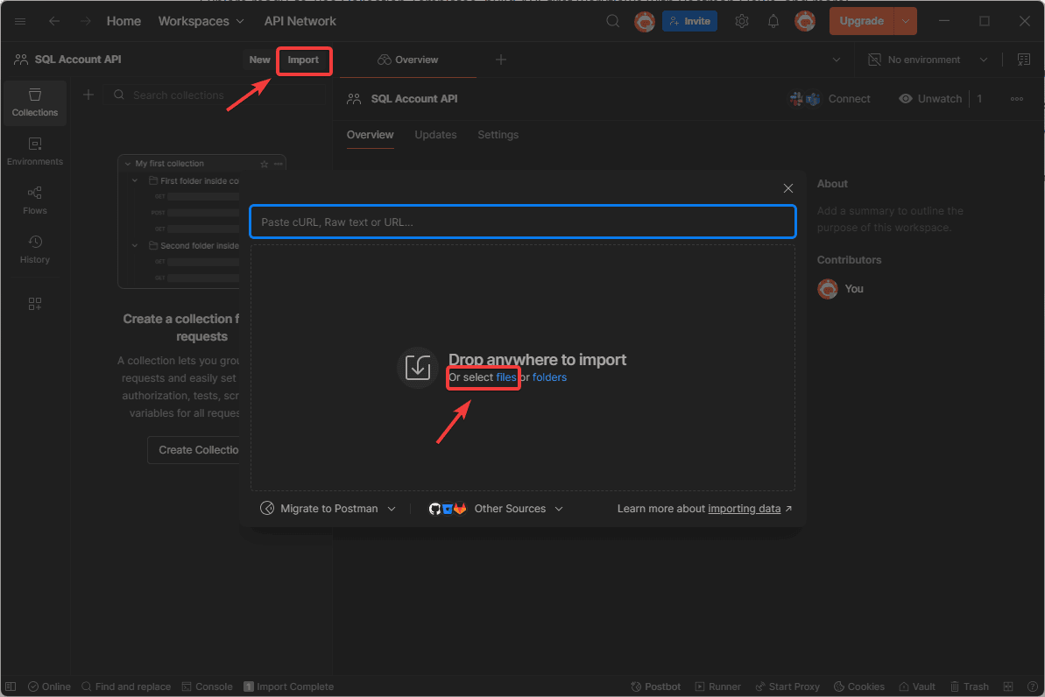Open the Collections sidebar panel
1045x697 pixels.
35,102
